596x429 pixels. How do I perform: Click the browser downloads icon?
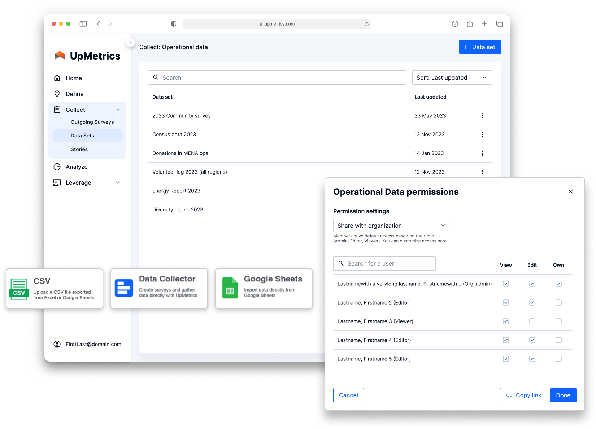click(455, 24)
